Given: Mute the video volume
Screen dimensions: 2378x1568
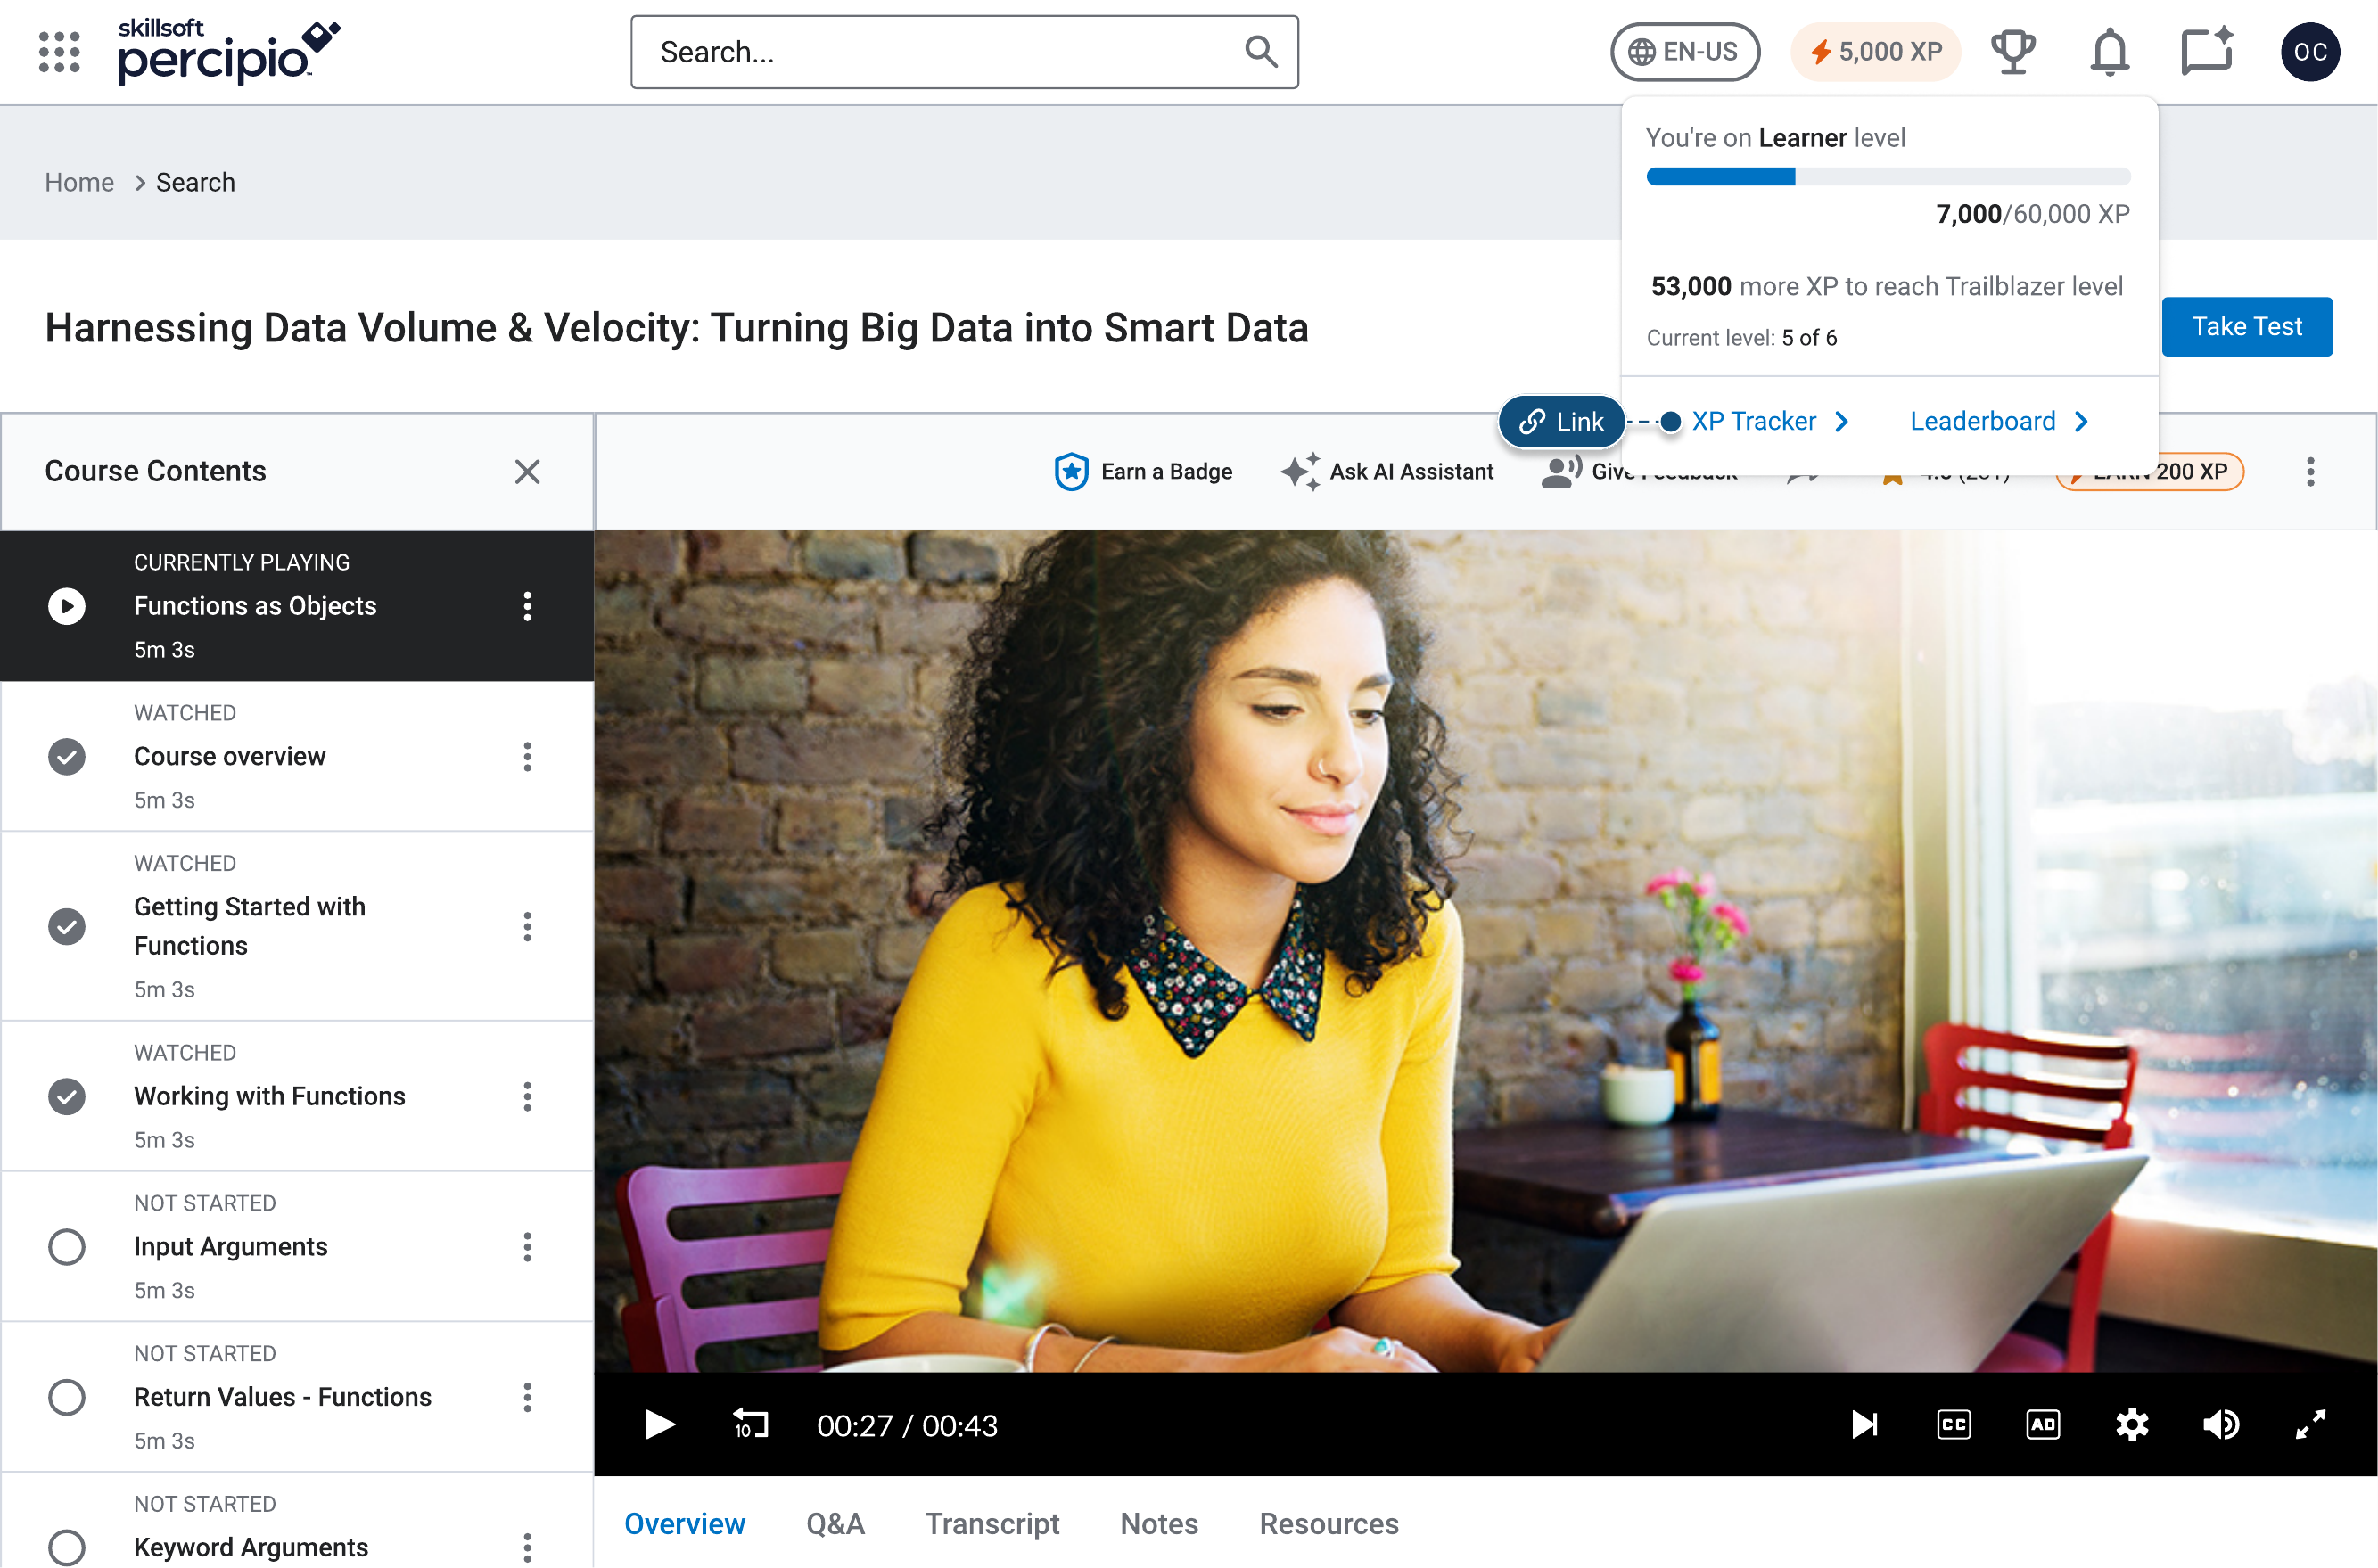Looking at the screenshot, I should [2221, 1424].
